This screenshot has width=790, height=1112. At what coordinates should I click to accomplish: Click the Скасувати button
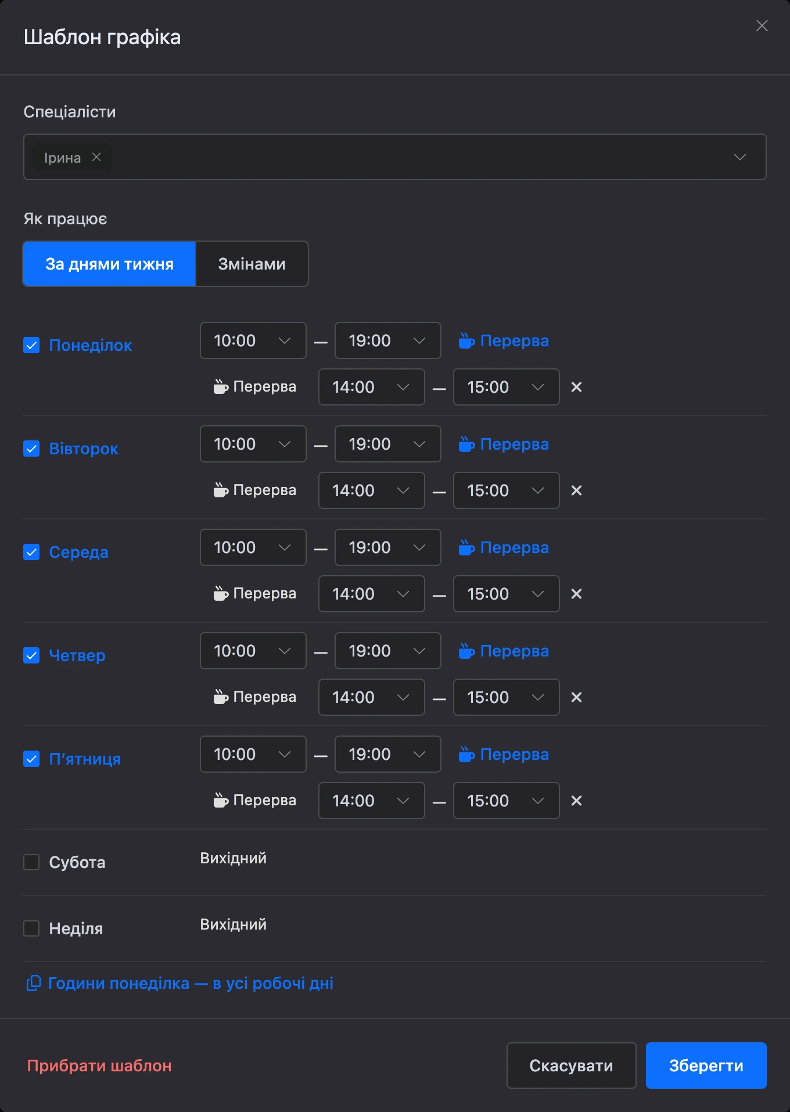pyautogui.click(x=572, y=1066)
